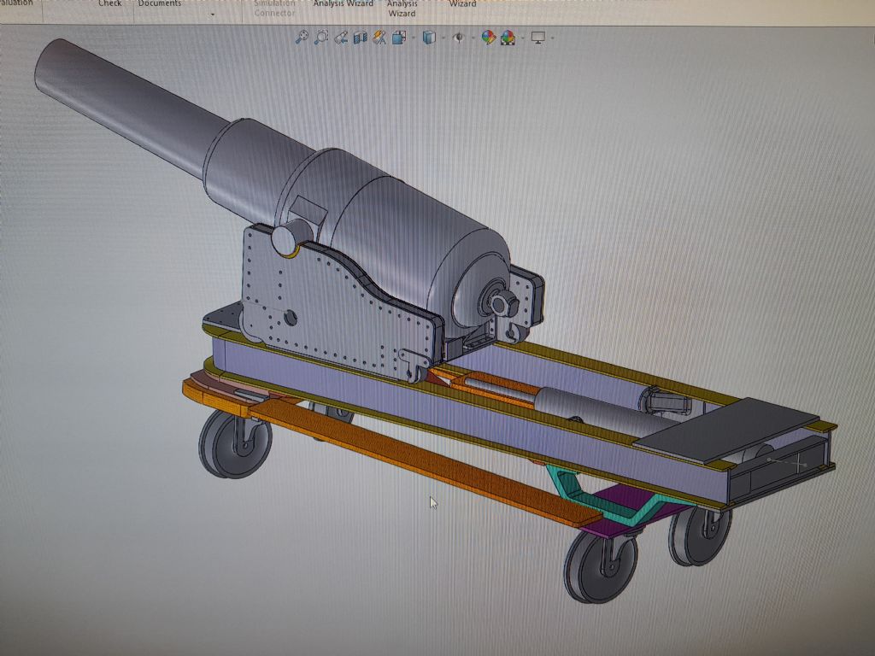Click the Documents ribbon button
The image size is (875, 656).
pos(160,3)
